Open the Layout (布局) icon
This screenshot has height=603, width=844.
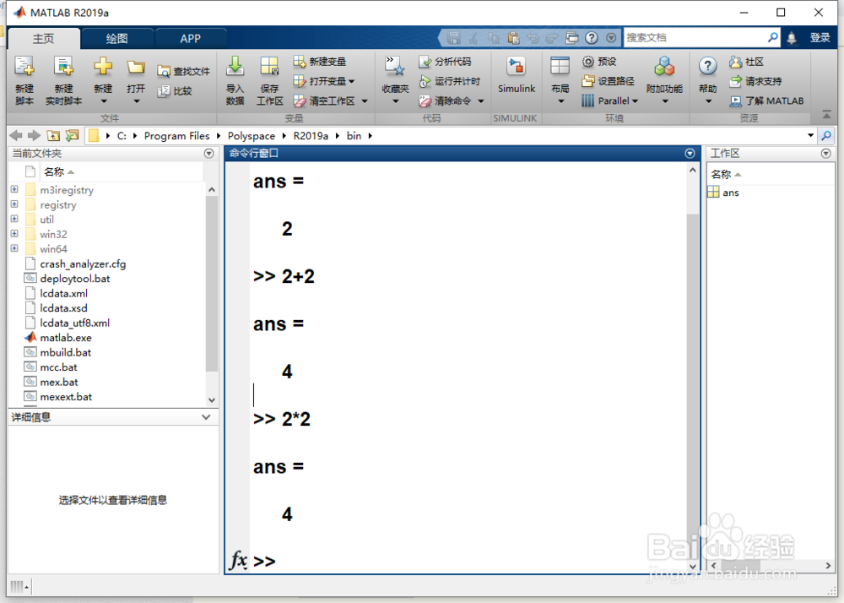560,67
